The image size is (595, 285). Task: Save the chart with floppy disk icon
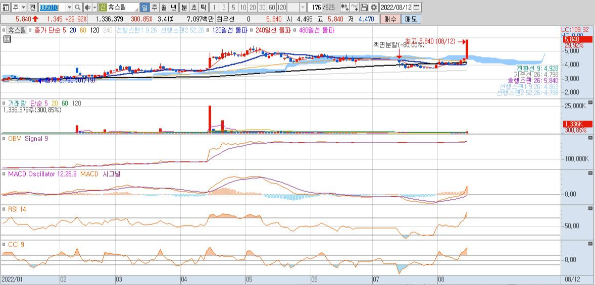click(x=364, y=7)
